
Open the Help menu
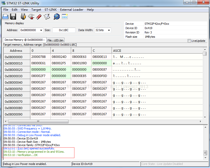click(x=90, y=10)
